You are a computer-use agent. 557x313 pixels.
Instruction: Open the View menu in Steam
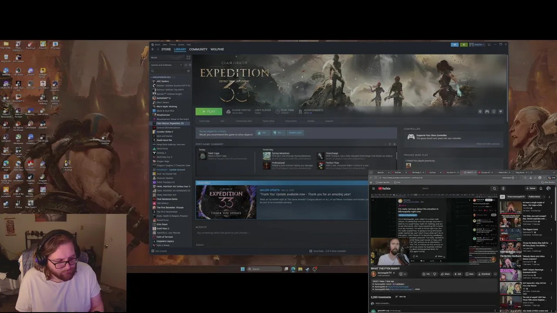point(165,44)
